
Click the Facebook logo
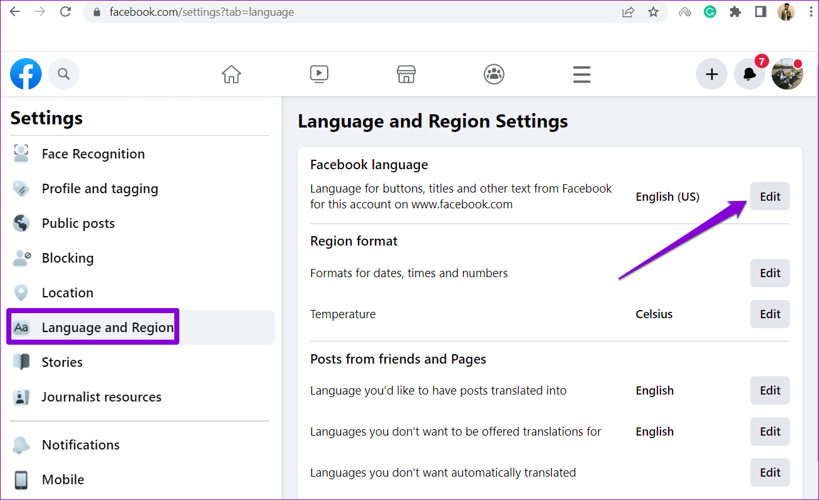pos(26,74)
